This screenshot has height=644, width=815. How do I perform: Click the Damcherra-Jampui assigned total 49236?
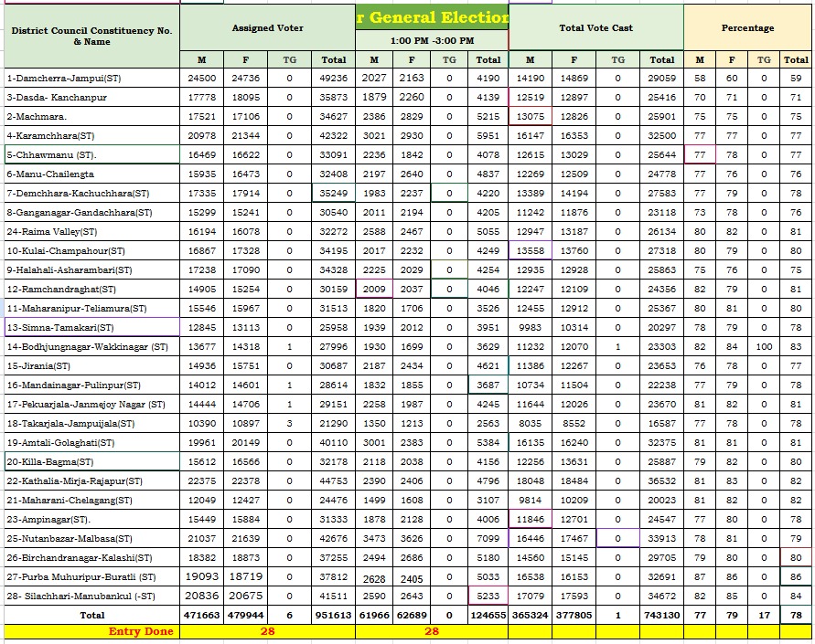[x=334, y=79]
